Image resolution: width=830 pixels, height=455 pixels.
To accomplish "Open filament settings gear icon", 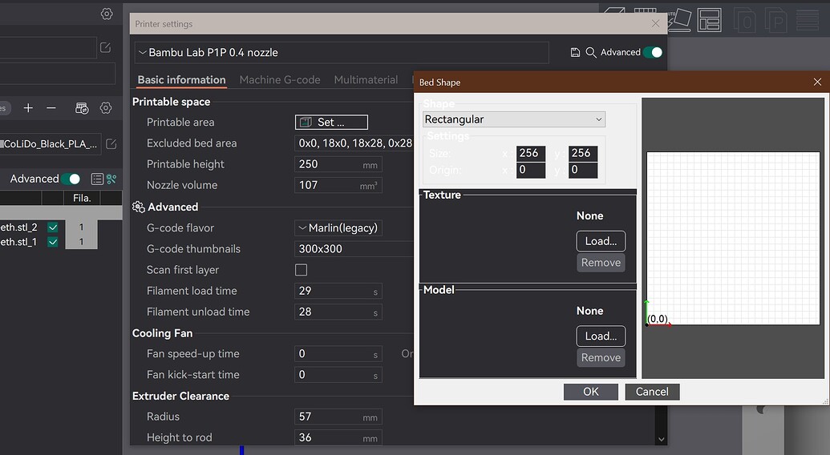I will [106, 108].
